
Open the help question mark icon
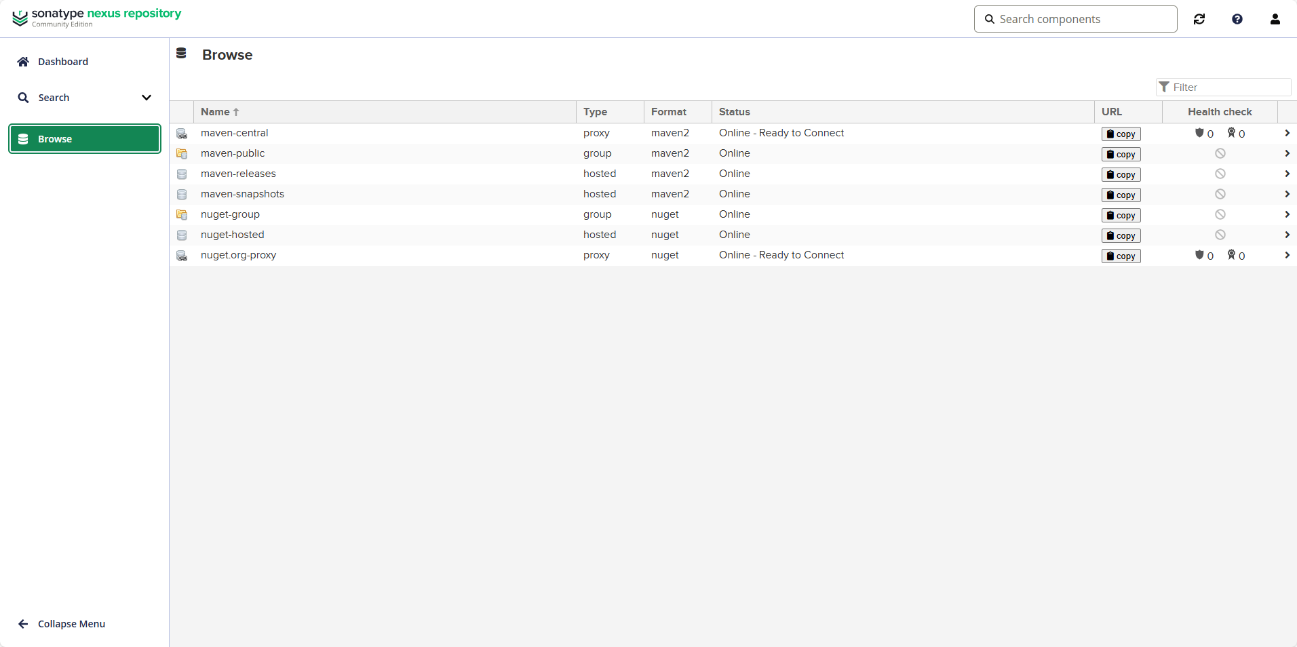1237,19
